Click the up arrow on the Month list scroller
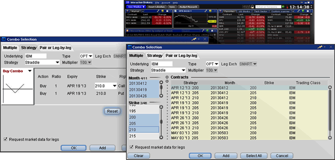The width and height of the screenshot is (335, 160). 161,82
